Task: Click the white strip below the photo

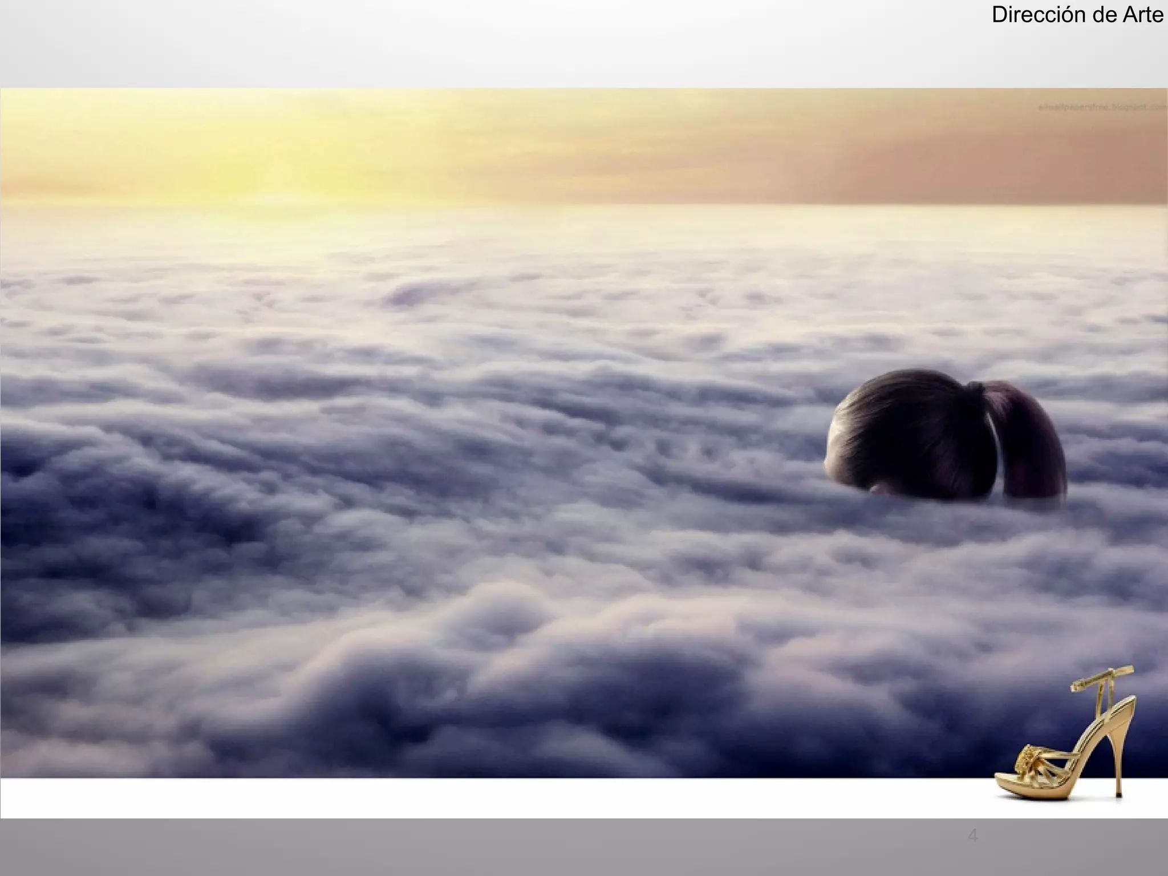Action: coord(456,797)
